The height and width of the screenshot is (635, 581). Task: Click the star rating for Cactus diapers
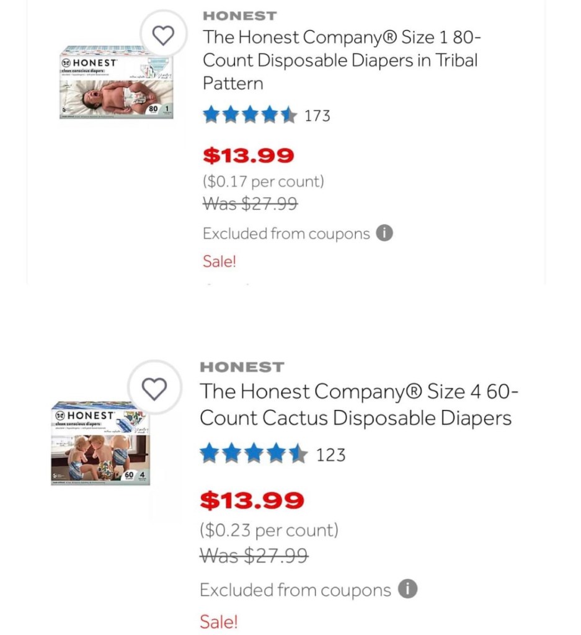click(253, 455)
